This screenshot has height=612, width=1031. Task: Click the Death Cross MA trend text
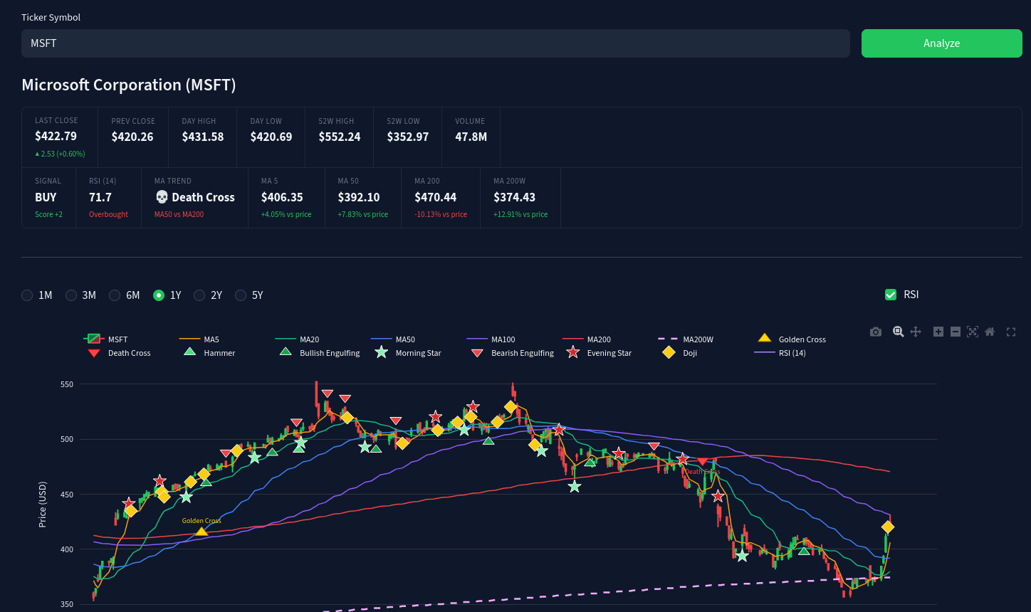coord(194,197)
